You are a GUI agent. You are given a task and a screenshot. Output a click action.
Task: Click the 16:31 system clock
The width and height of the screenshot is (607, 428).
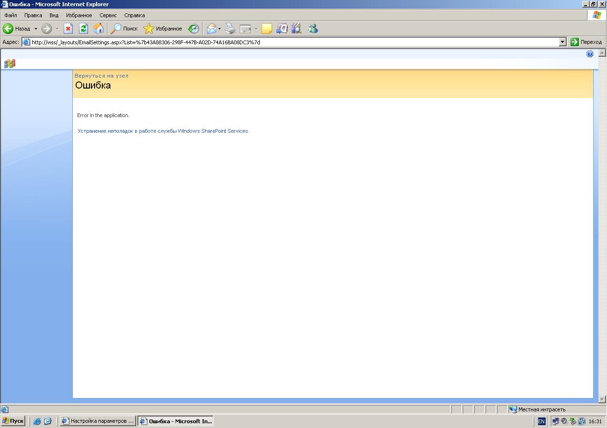click(595, 421)
